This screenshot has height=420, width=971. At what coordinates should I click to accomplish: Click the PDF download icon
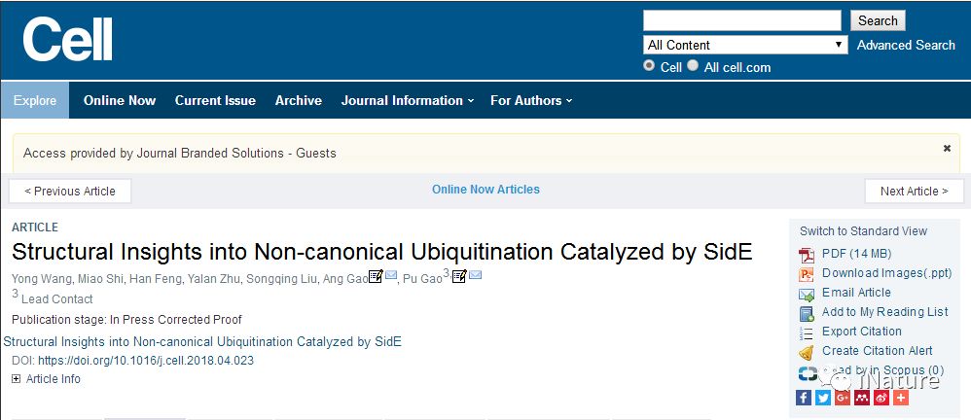pyautogui.click(x=807, y=255)
